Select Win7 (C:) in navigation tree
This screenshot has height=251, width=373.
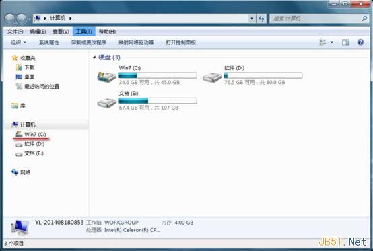[35, 134]
